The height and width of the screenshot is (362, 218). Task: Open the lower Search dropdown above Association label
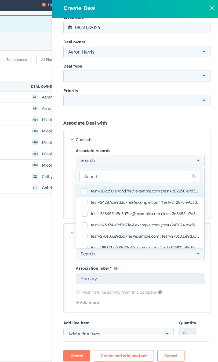[140, 254]
